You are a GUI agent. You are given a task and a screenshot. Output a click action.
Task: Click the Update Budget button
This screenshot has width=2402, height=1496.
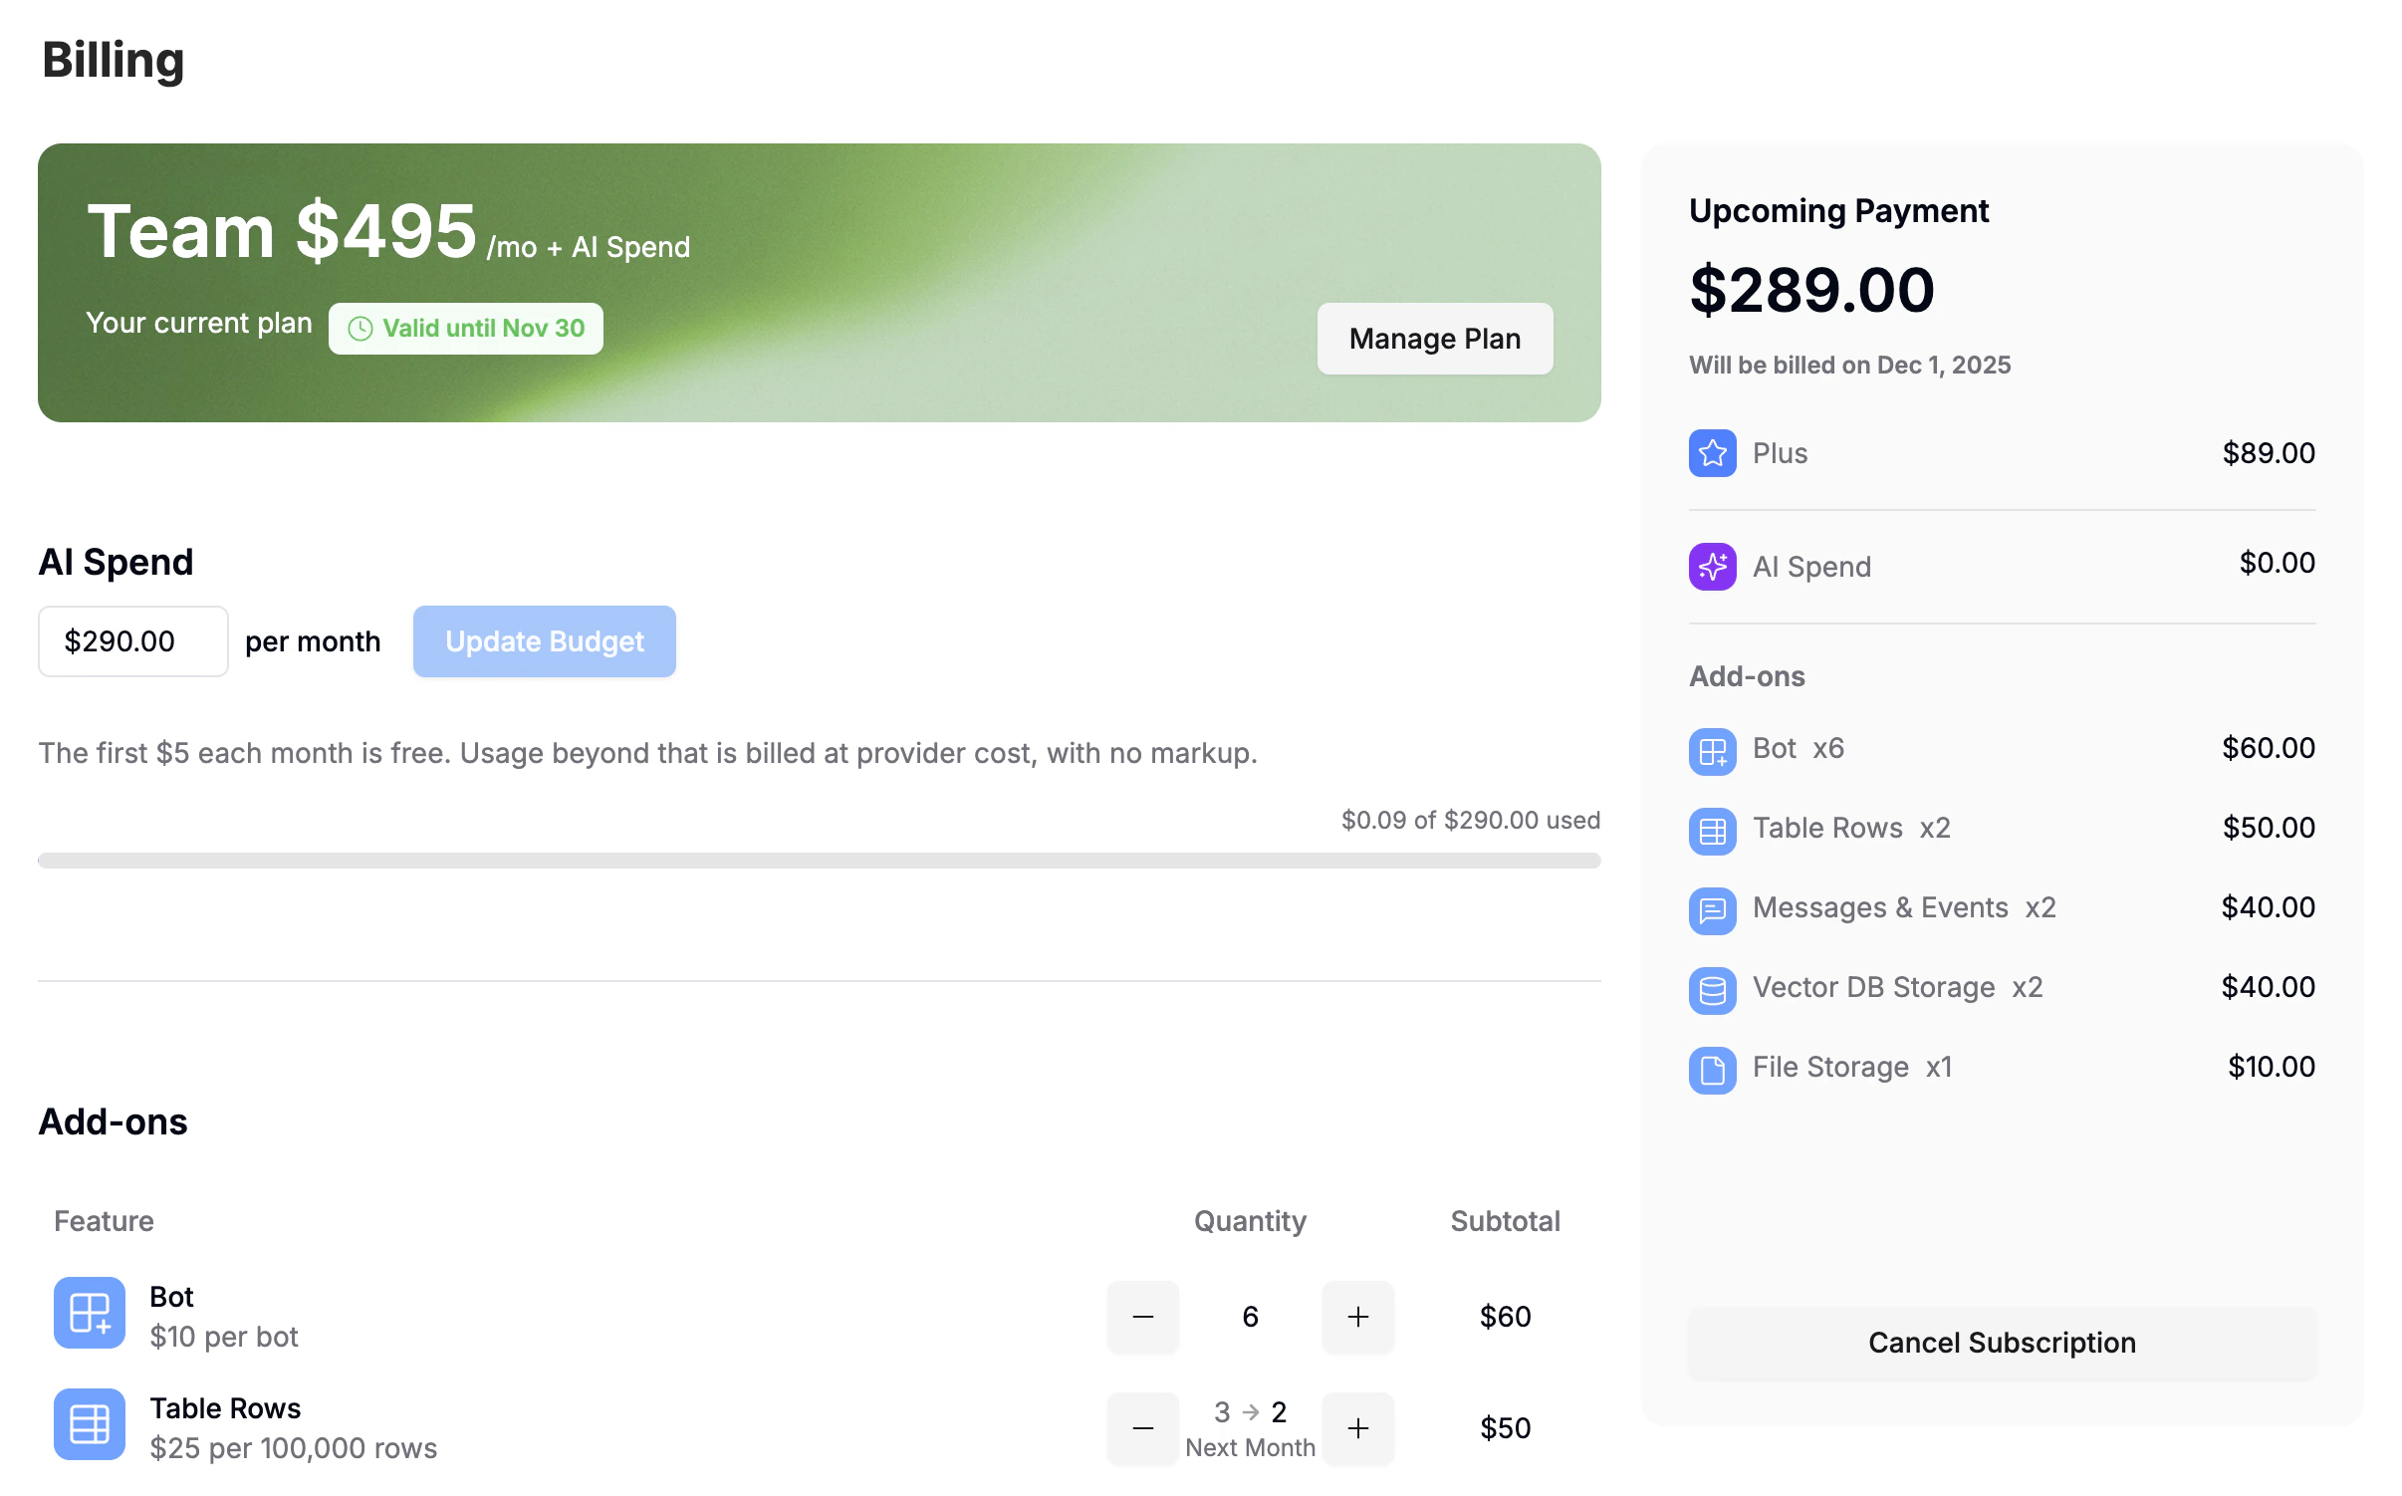click(544, 640)
